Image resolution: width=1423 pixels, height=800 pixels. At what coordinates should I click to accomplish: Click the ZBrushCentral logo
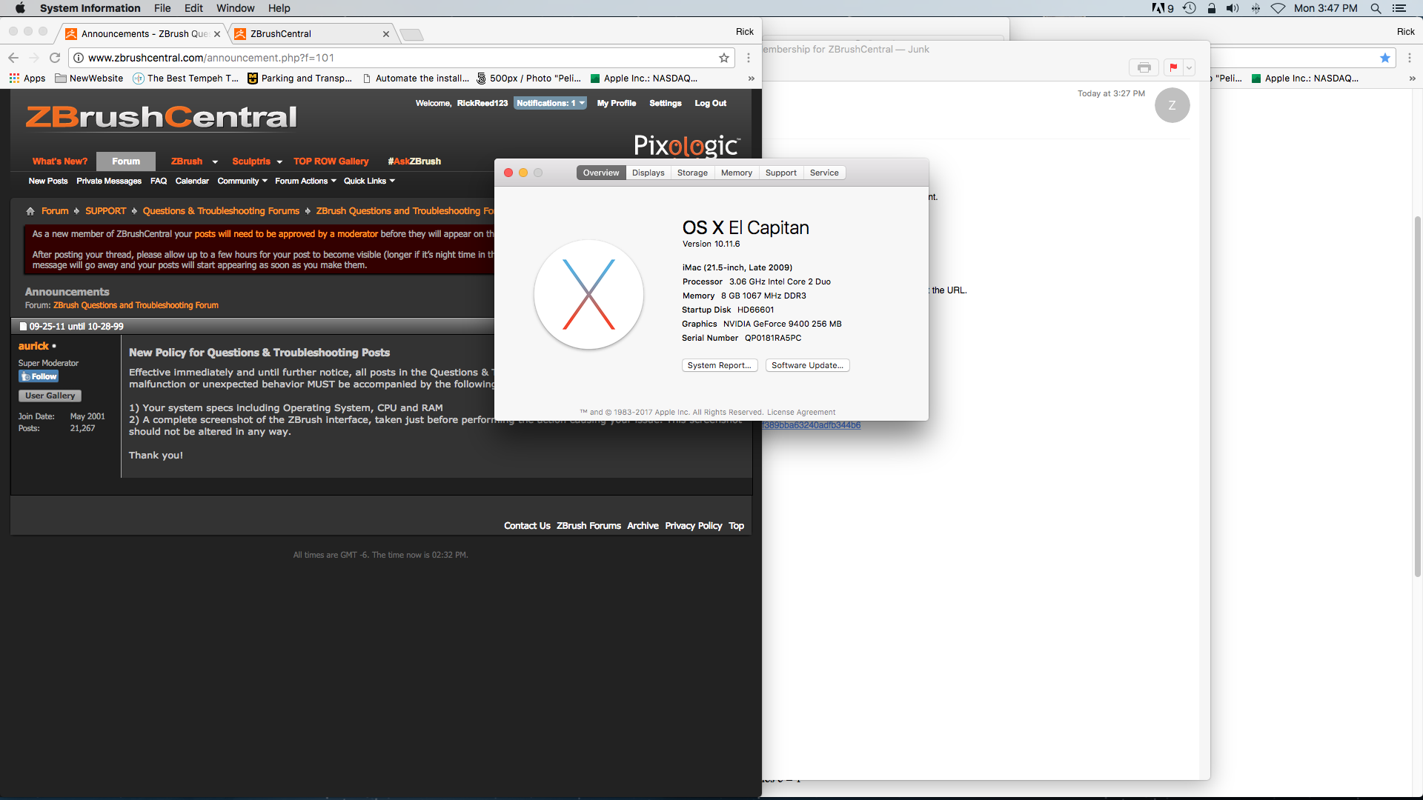[x=161, y=117]
